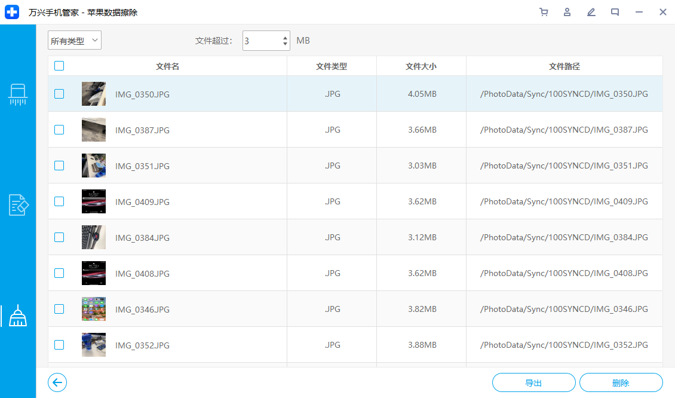675x398 pixels.
Task: Open the shopping cart icon
Action: [x=544, y=12]
